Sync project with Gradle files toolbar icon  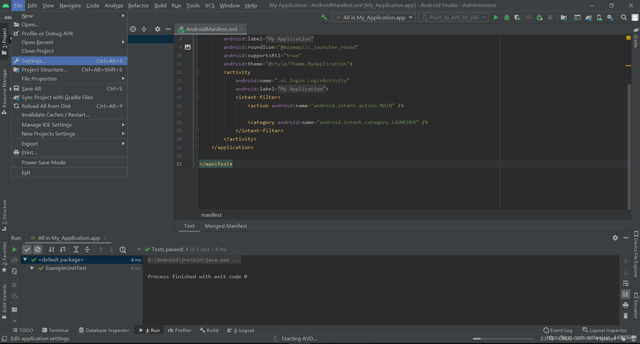589,17
